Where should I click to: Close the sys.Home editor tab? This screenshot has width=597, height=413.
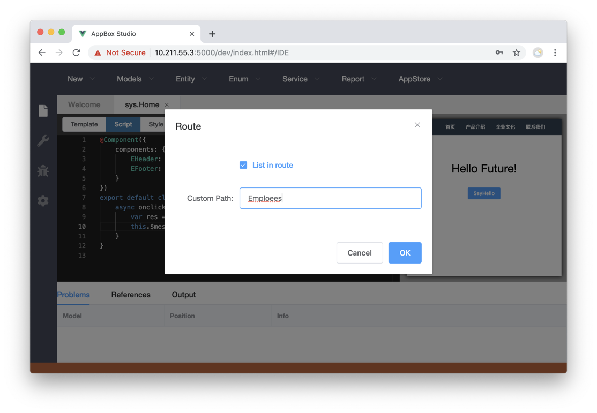[x=167, y=104]
